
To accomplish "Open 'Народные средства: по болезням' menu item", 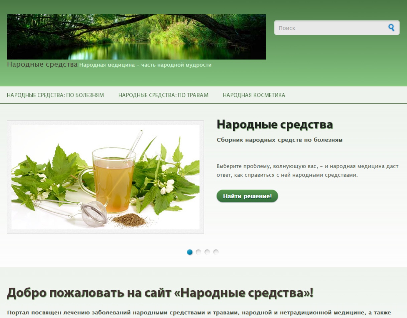I will coord(55,95).
